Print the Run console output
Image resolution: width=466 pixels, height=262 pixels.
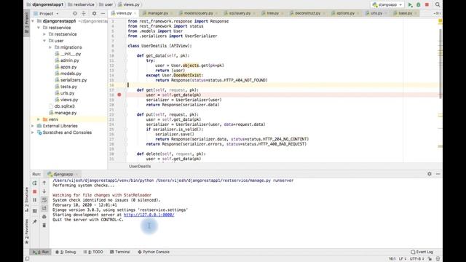(x=44, y=217)
